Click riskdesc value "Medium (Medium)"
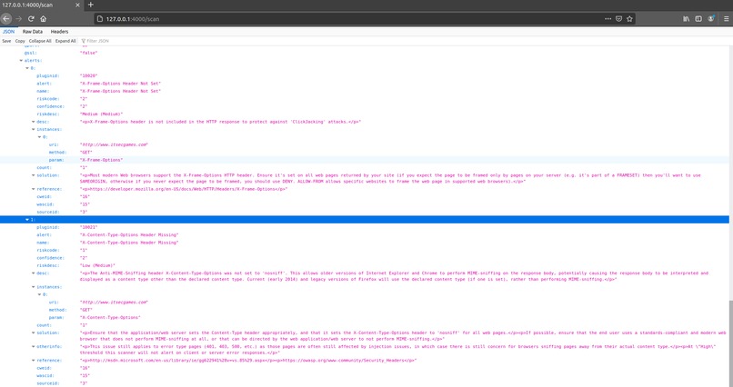 102,114
